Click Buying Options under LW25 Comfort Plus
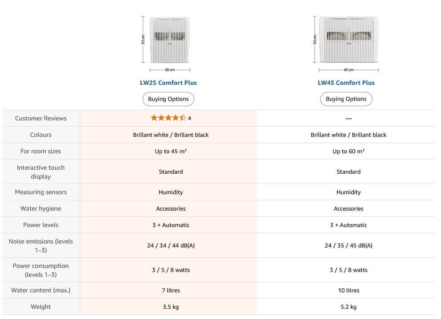 coord(168,99)
